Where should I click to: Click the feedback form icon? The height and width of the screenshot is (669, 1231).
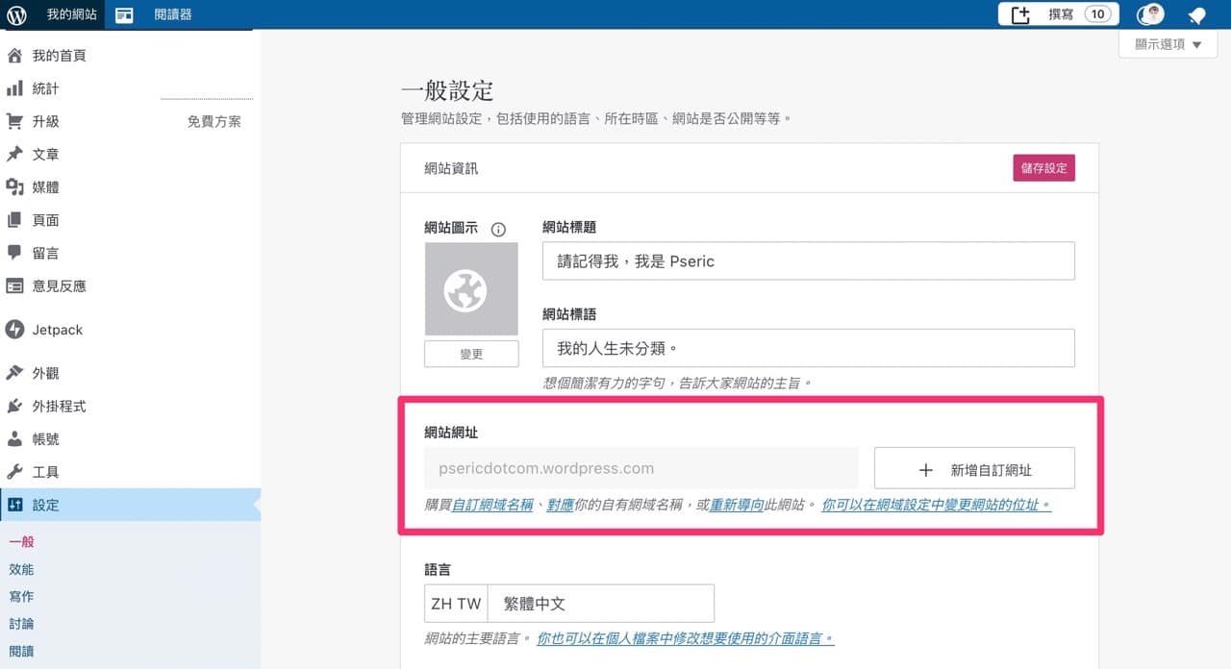[14, 285]
